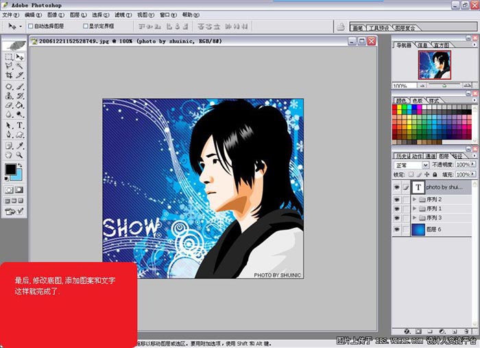Open the Move tool preset picker arrow
The width and height of the screenshot is (480, 348).
coord(21,26)
